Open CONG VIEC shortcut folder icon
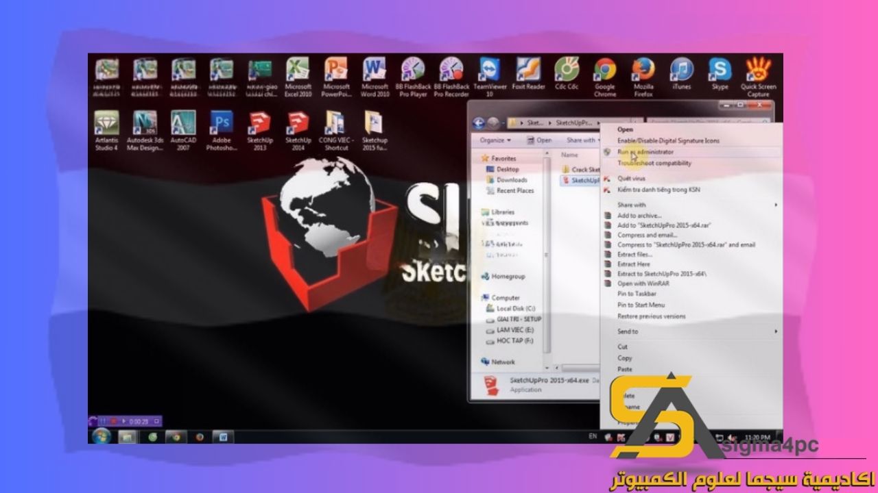Screen dimensions: 878x493 336,130
